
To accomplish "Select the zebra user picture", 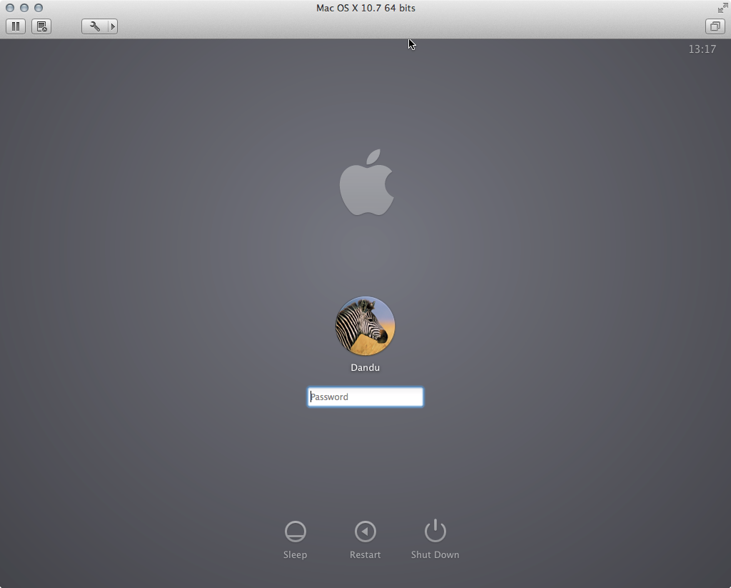I will click(365, 327).
